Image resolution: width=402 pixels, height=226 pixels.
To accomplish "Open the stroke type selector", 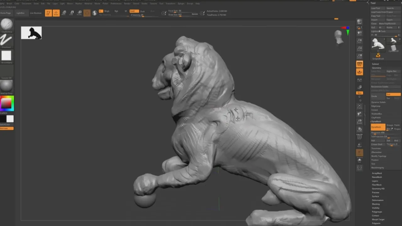I will coord(6,40).
